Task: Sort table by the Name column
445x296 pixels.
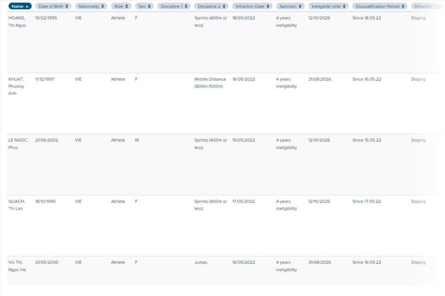Action: 17,6
